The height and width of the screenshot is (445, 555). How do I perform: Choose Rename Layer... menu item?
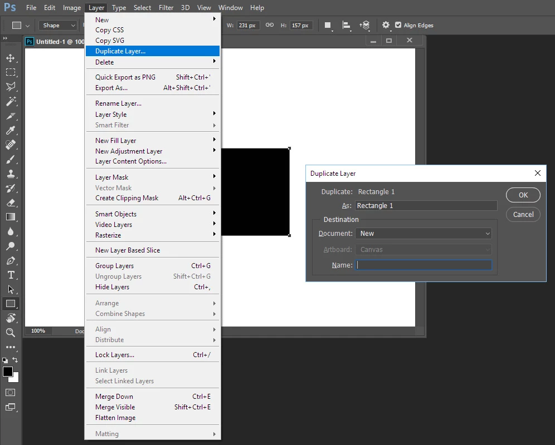pos(153,103)
